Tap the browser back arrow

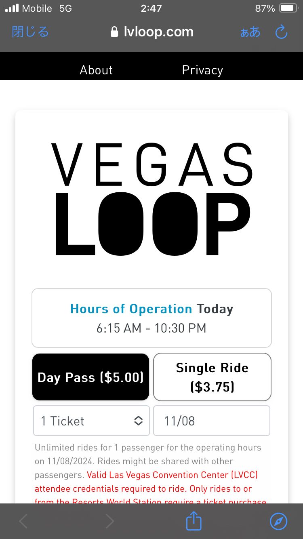[x=23, y=521]
